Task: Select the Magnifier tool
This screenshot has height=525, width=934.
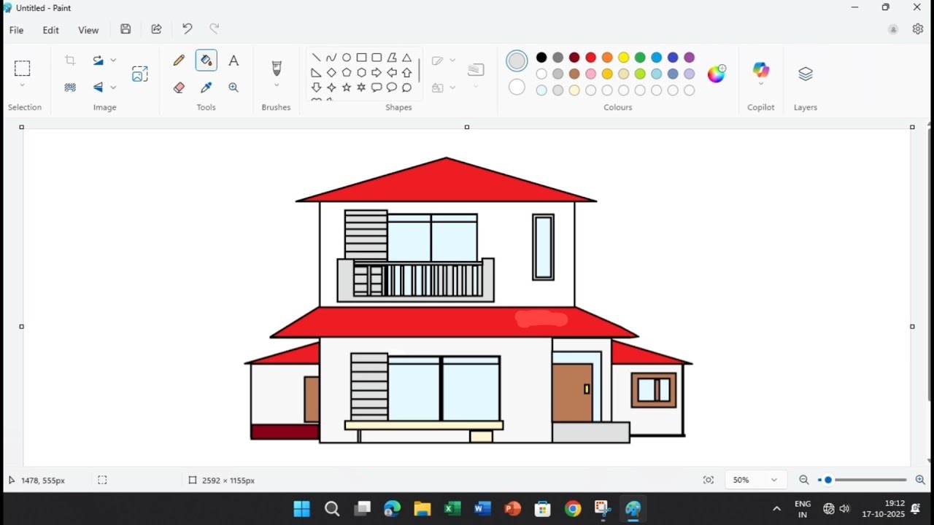Action: tap(233, 87)
